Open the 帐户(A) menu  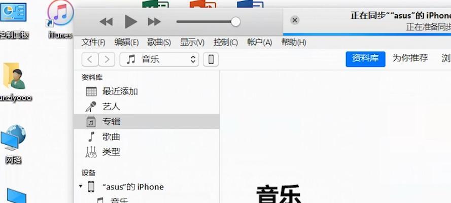click(259, 43)
